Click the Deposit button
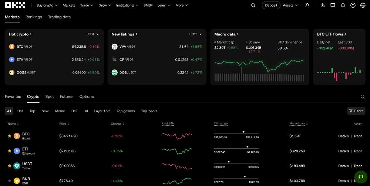 [x=271, y=5]
